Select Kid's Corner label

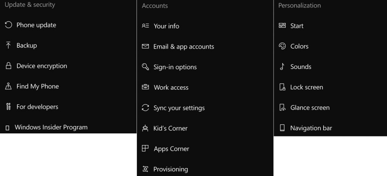click(170, 128)
